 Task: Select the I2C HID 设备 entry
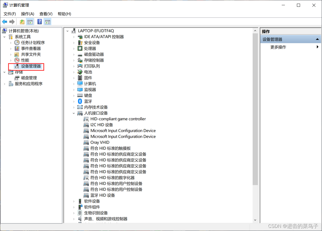click(102, 125)
